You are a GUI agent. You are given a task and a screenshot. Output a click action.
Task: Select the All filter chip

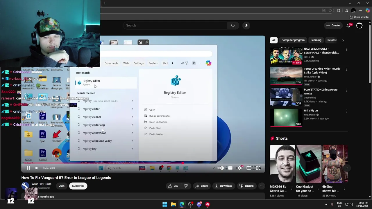pyautogui.click(x=273, y=40)
